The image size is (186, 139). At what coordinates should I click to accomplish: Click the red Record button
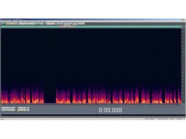click(x=14, y=110)
